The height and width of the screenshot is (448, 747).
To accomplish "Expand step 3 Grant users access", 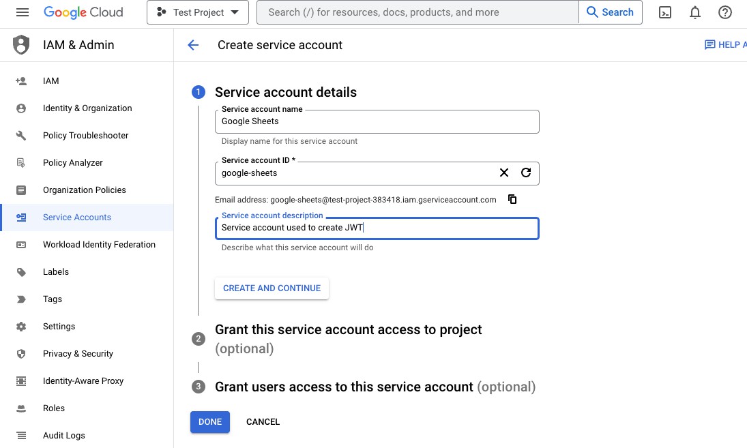I will point(344,387).
